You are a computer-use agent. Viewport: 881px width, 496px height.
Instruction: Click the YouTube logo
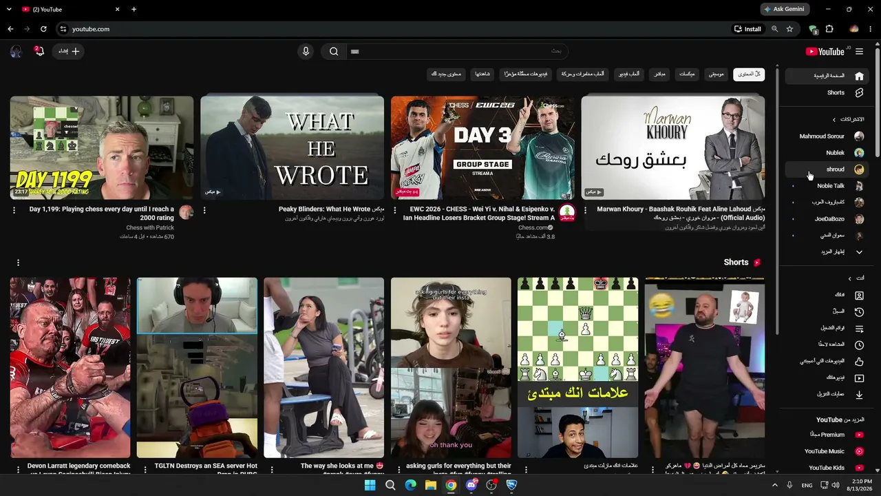click(825, 52)
